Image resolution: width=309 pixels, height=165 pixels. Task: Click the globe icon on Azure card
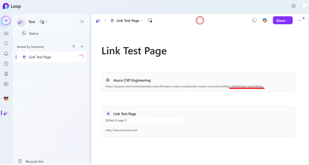(108, 80)
